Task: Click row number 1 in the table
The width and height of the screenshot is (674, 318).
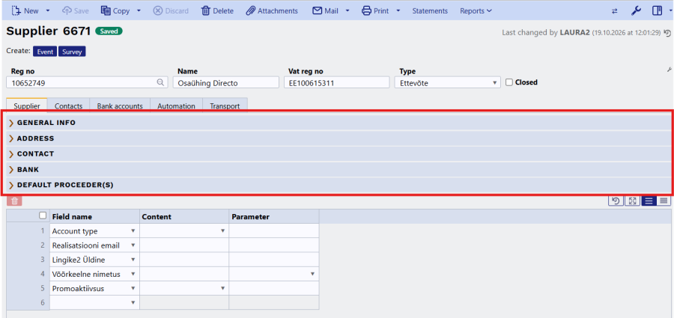Action: point(43,230)
